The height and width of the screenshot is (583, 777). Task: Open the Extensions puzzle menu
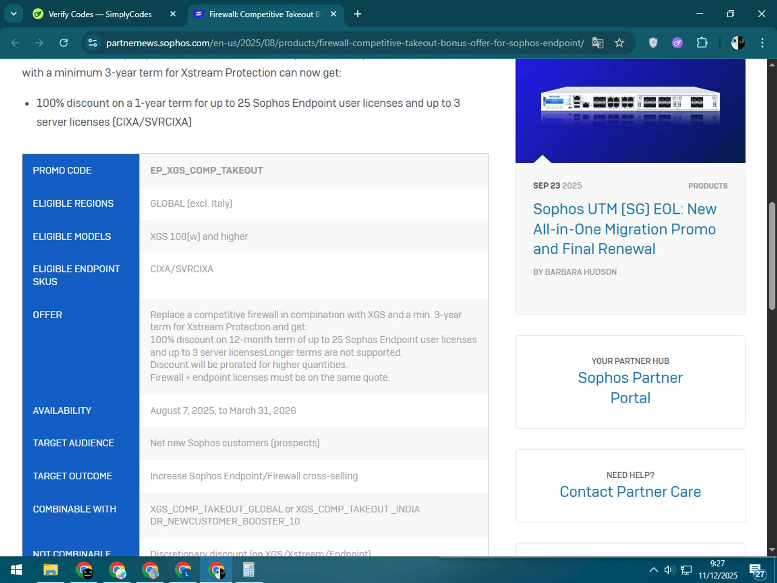(702, 43)
